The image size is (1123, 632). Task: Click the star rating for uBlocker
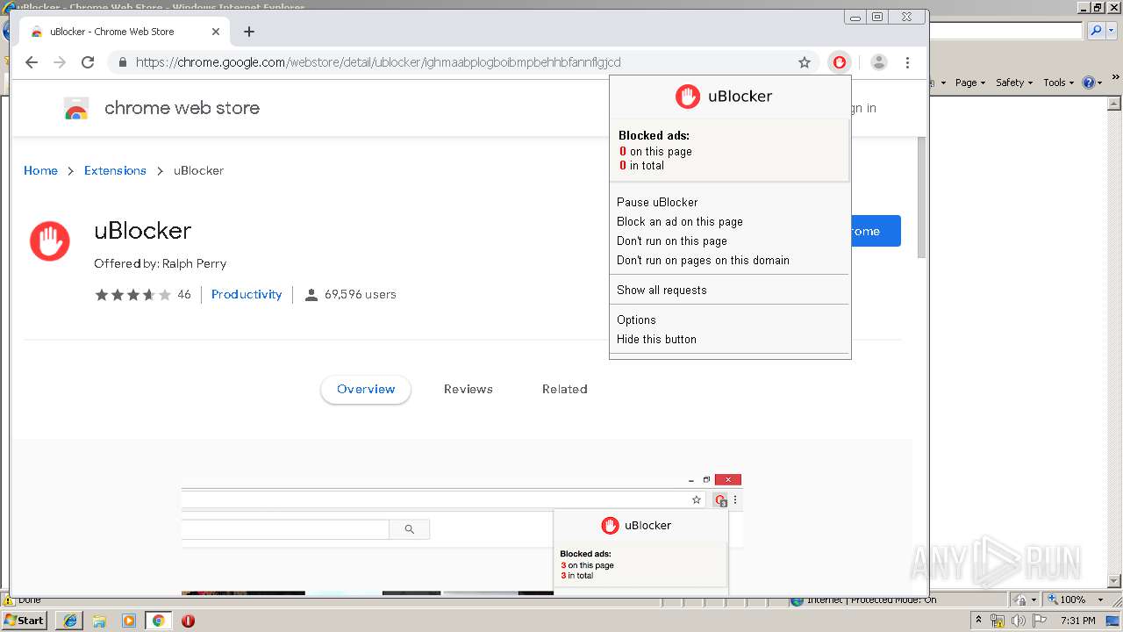click(x=132, y=295)
